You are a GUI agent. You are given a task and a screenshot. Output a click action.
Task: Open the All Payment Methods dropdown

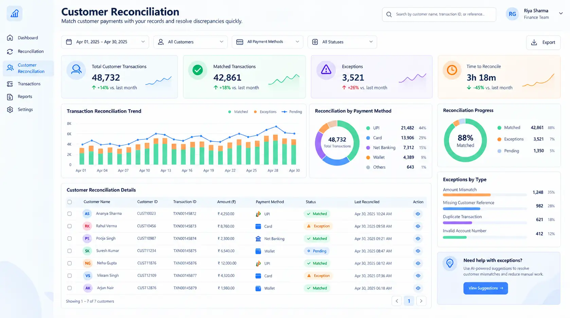[x=268, y=42]
